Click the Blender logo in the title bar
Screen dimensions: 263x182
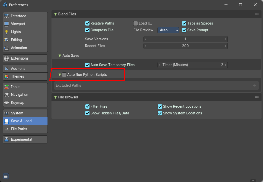coord(5,5)
